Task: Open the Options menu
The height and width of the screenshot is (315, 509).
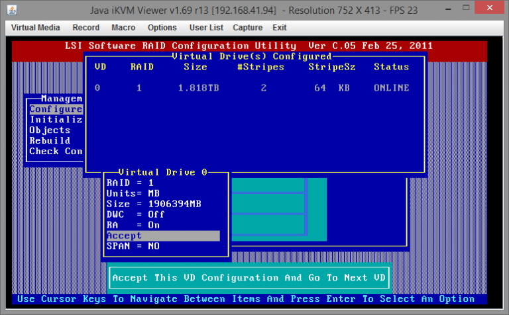Action: point(162,28)
